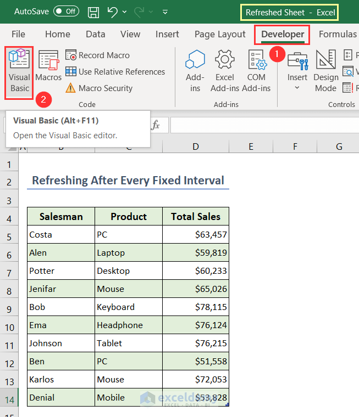This screenshot has width=359, height=417.
Task: Open Macro Security settings
Action: point(99,88)
